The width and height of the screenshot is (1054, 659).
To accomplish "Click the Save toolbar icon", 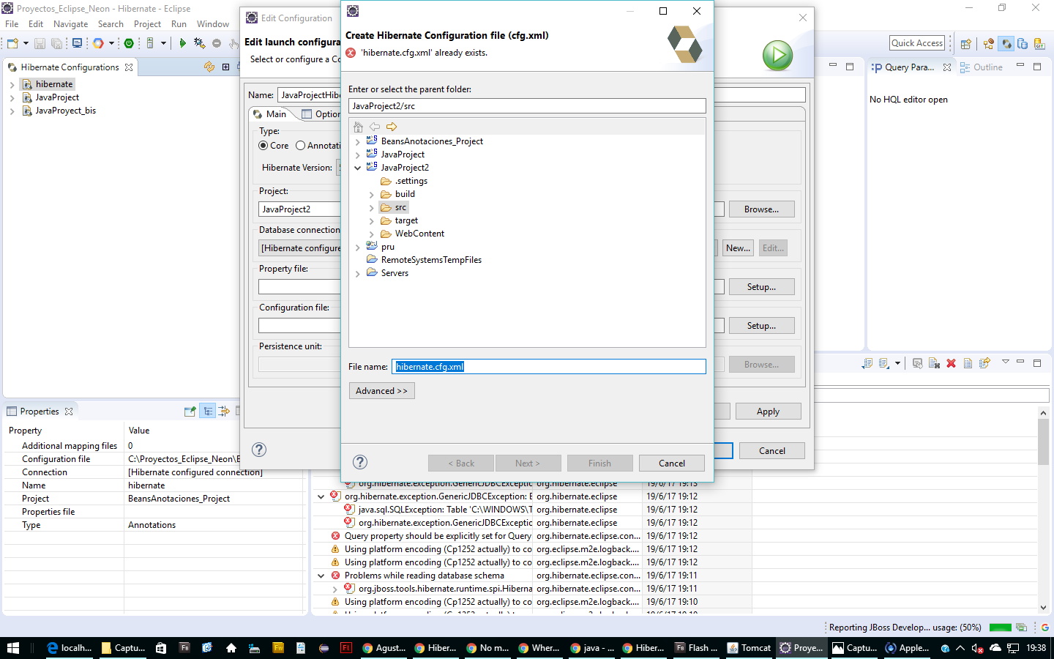I will 40,43.
